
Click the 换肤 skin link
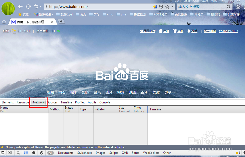pyautogui.click(x=178, y=31)
